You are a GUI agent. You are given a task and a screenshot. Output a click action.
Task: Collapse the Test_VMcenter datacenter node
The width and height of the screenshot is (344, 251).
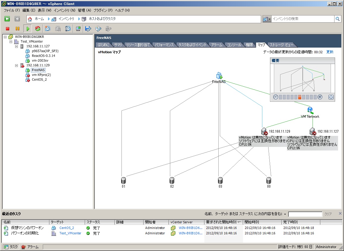(x=11, y=42)
